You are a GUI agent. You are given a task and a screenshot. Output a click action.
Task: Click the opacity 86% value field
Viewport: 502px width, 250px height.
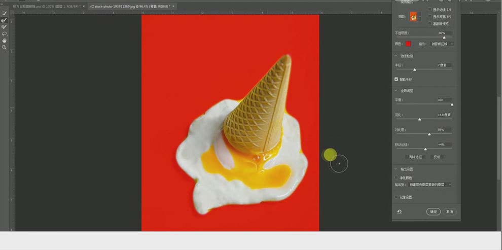[x=444, y=33]
